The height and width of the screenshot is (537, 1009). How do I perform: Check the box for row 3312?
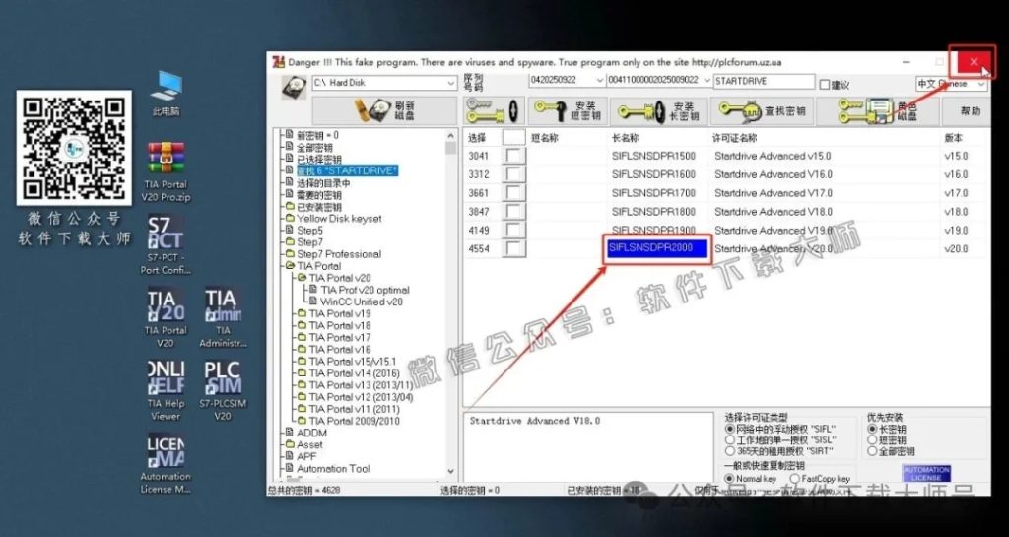tap(514, 174)
